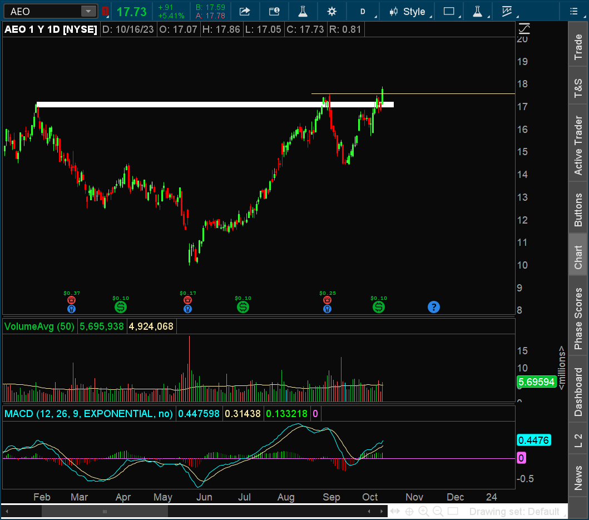Click the 4,924,068 average volume value
The height and width of the screenshot is (520, 589).
(x=151, y=326)
